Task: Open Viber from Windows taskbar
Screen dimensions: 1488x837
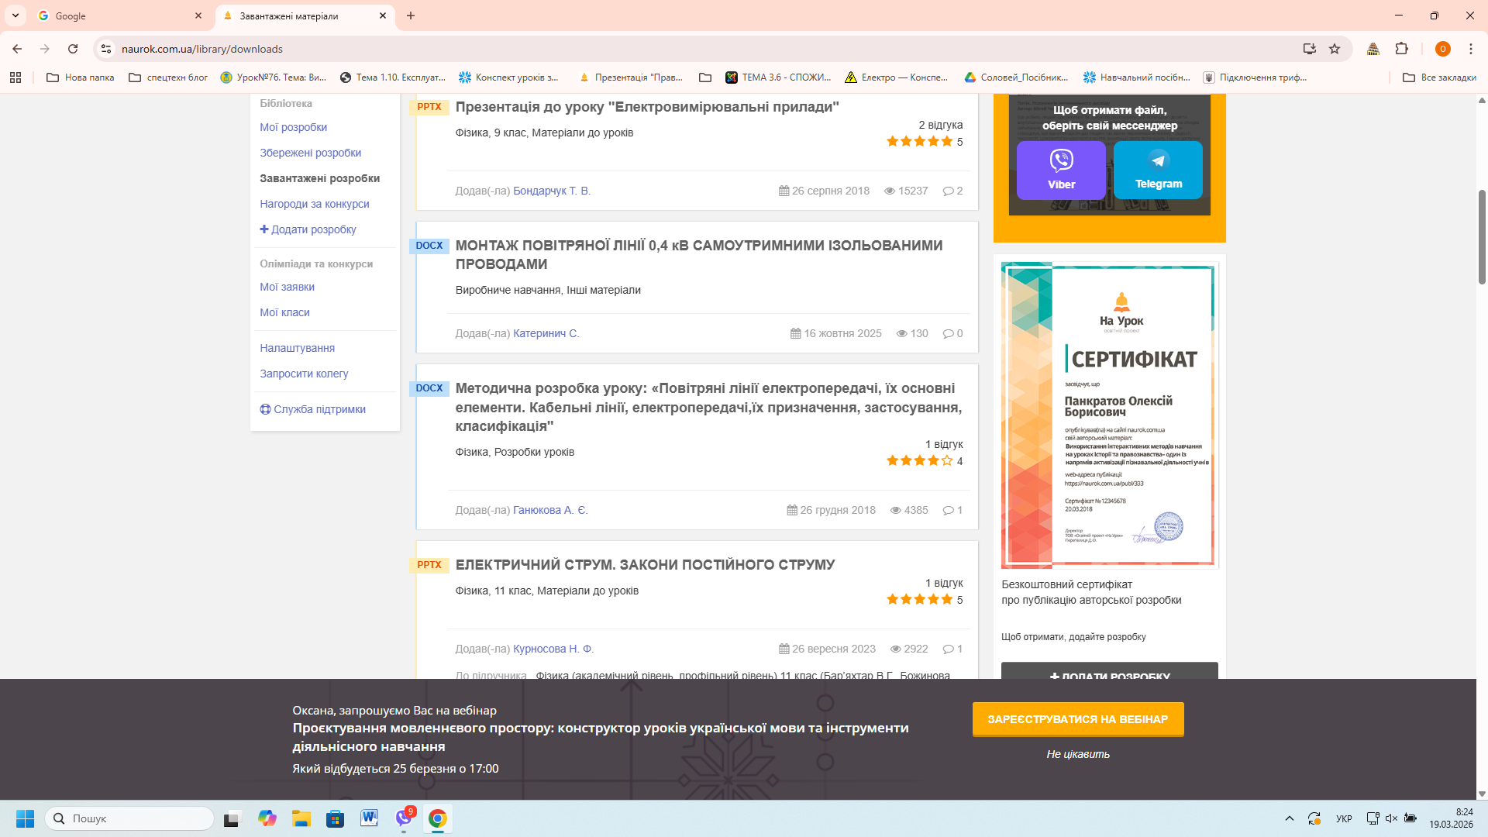Action: 404,818
